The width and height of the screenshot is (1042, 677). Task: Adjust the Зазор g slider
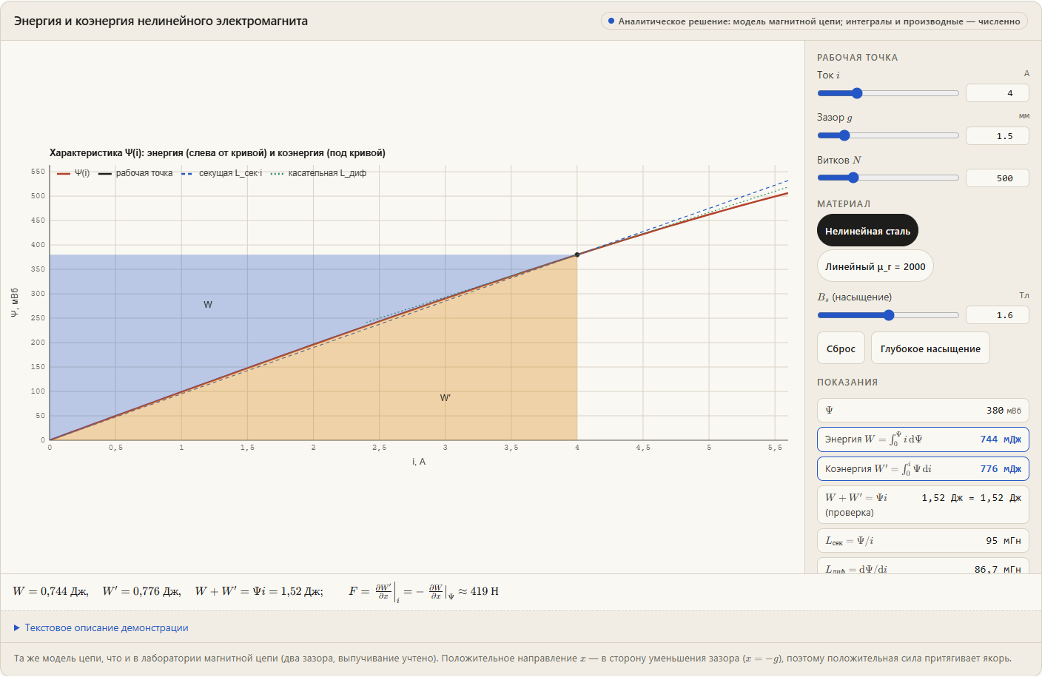pyautogui.click(x=888, y=135)
